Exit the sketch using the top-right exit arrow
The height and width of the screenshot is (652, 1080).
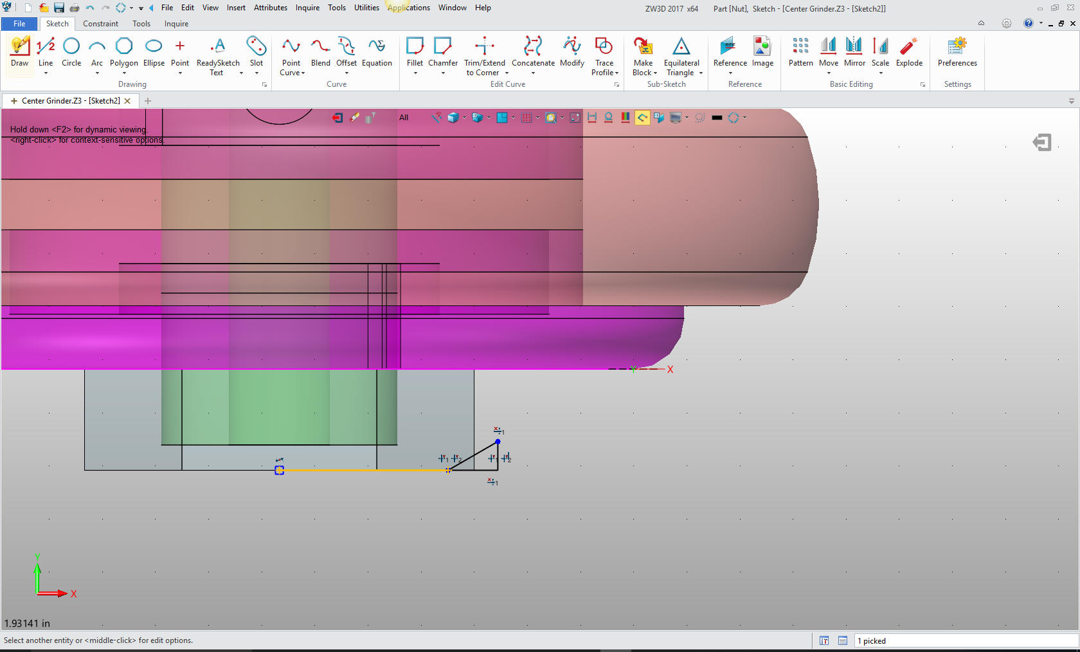tap(1041, 142)
